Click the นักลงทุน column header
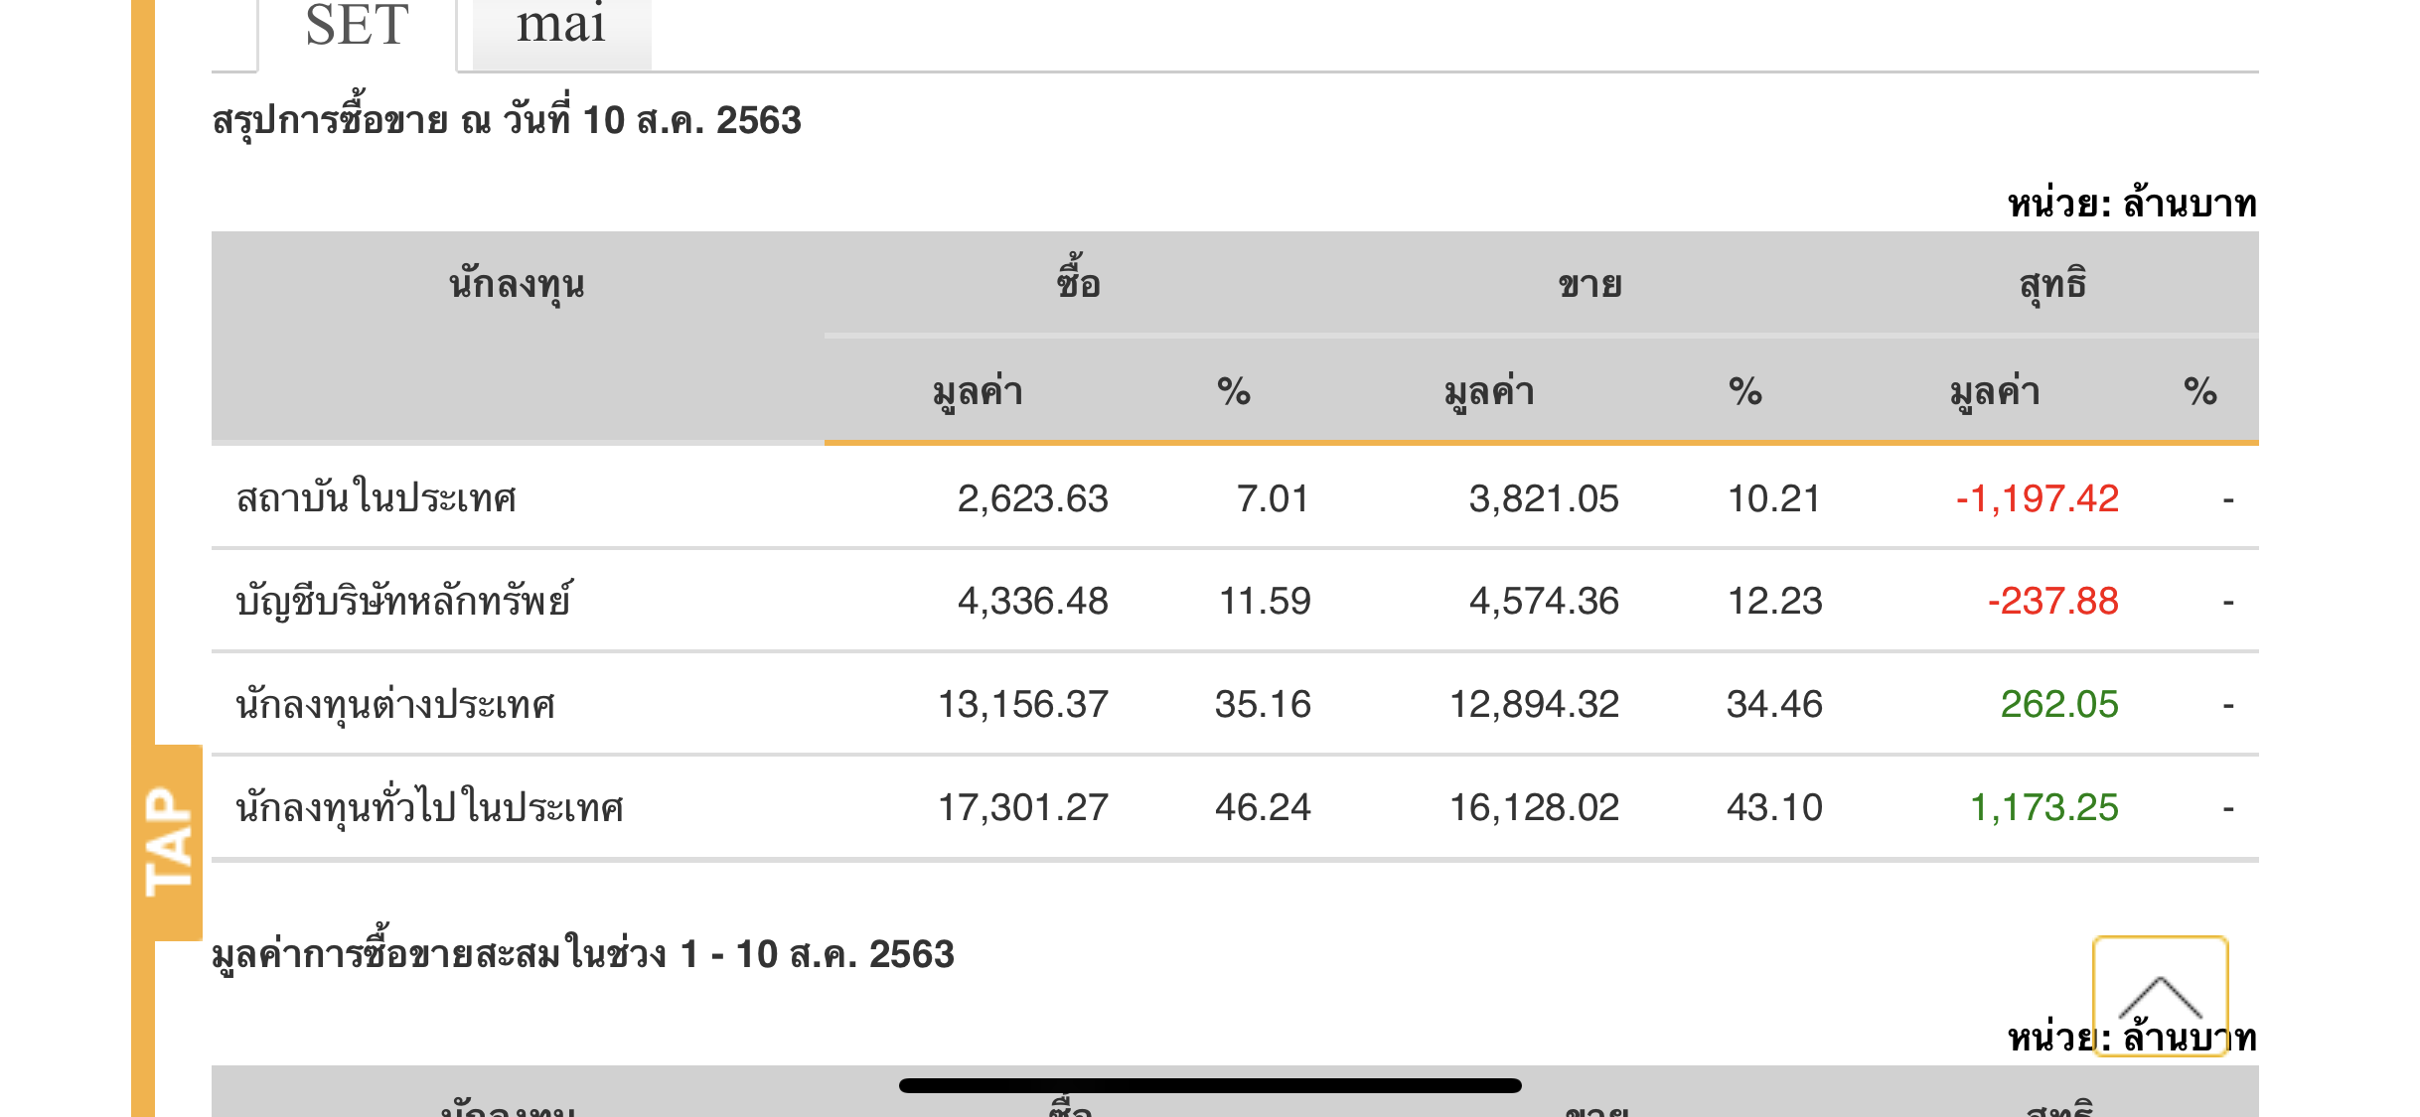The image size is (2420, 1117). (x=517, y=285)
